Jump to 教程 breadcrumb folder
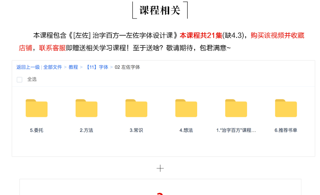The image size is (320, 195). (73, 67)
